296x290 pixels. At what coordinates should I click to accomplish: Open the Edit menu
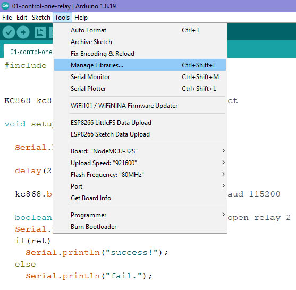point(22,18)
